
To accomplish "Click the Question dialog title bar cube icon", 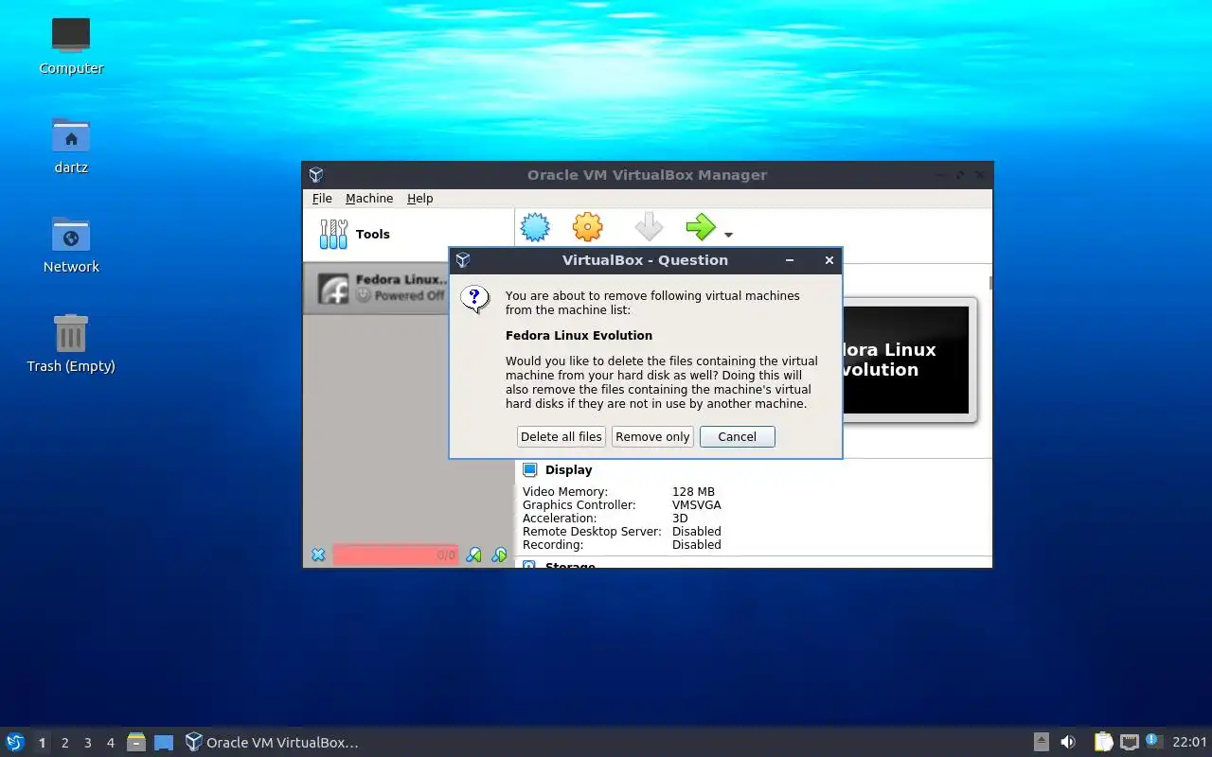I will pyautogui.click(x=463, y=260).
